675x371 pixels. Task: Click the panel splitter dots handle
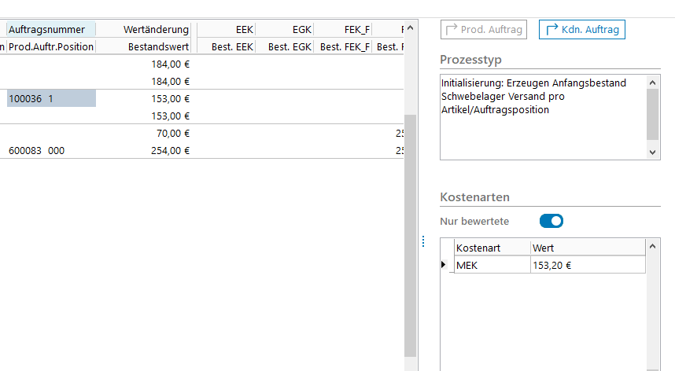[x=422, y=241]
